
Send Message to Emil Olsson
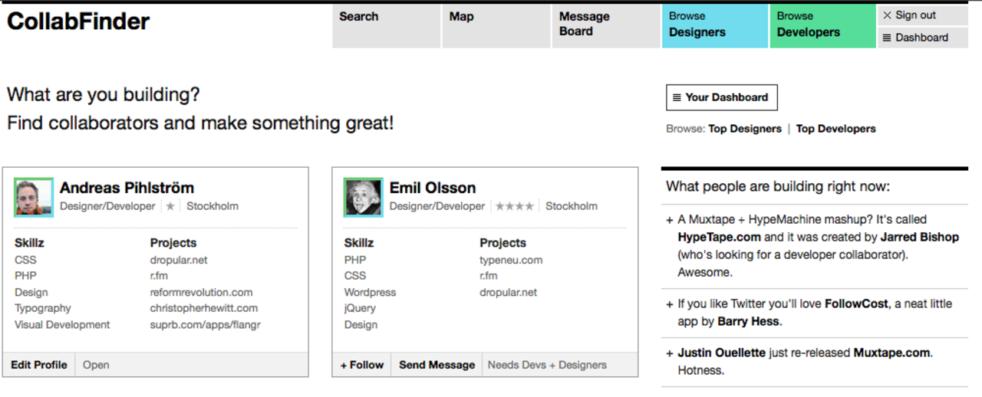[437, 365]
